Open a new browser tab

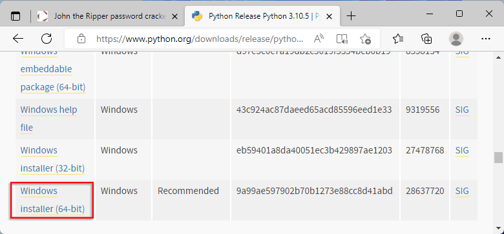(x=352, y=16)
